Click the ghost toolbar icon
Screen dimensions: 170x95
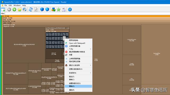(x=64, y=9)
